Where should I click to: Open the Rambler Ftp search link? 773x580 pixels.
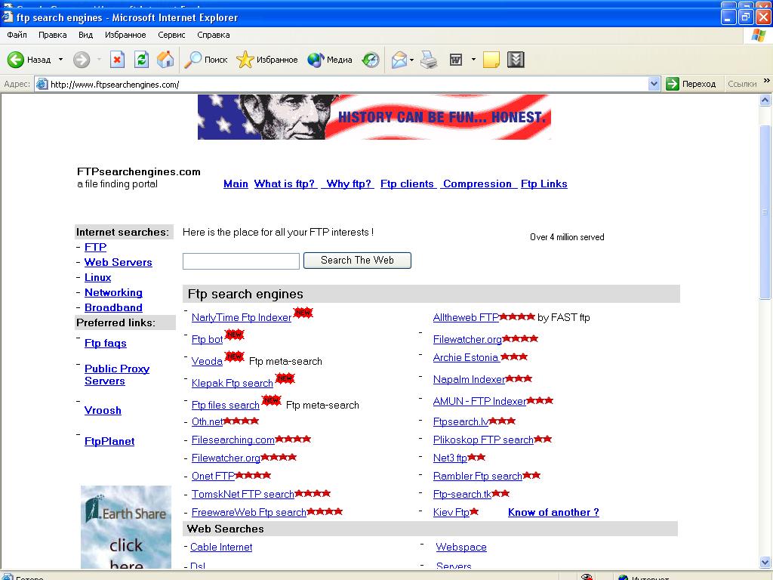click(478, 476)
